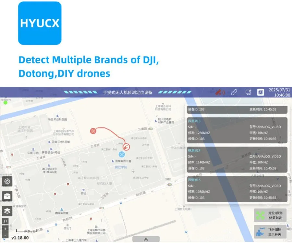The image size is (292, 243).
Task: Open the chain link connection icon
Action: tap(234, 92)
